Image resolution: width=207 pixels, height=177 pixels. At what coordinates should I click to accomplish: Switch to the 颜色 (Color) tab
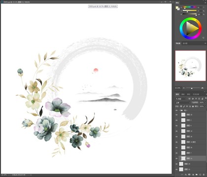click(177, 3)
